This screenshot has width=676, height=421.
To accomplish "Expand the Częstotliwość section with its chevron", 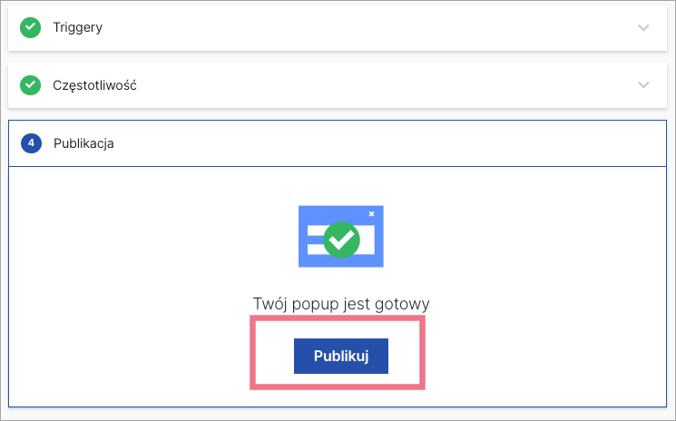I will click(643, 85).
